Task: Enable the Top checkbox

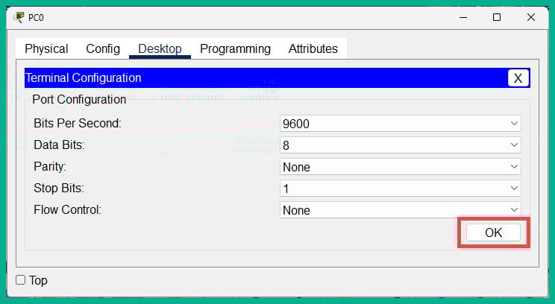Action: [21, 280]
